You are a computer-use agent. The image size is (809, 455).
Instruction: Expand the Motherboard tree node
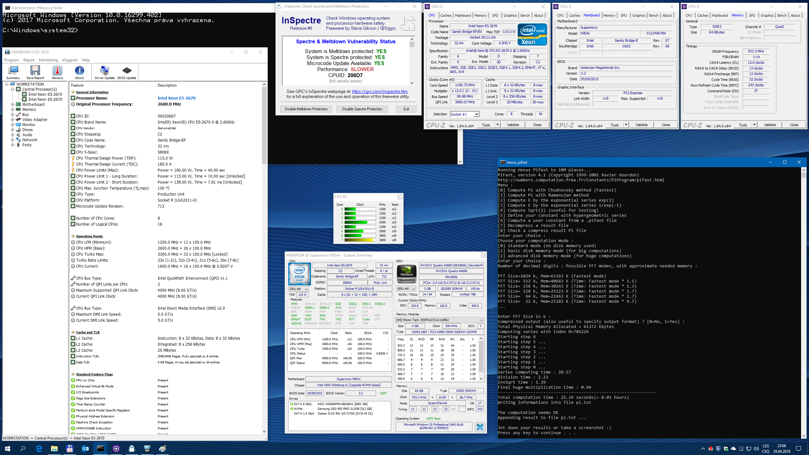click(x=13, y=105)
